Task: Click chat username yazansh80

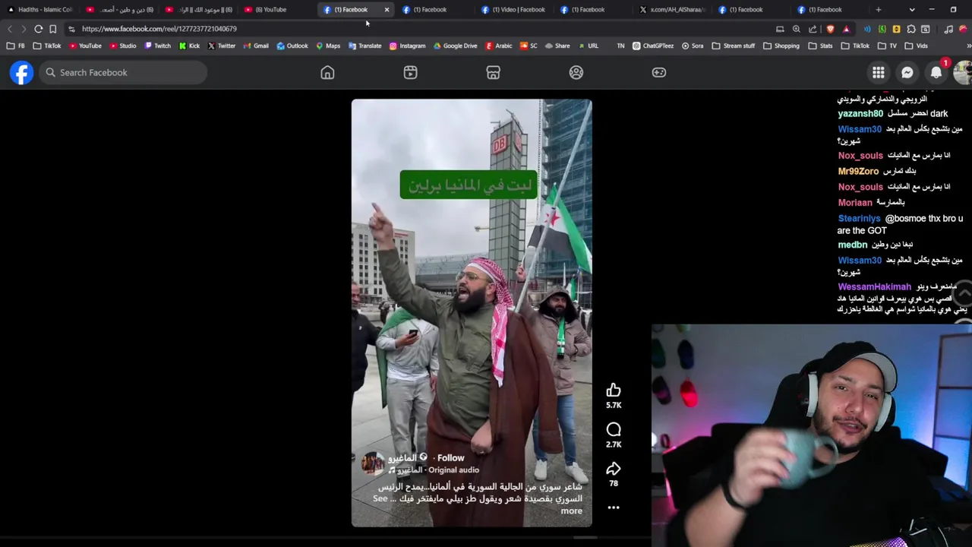Action: click(860, 114)
